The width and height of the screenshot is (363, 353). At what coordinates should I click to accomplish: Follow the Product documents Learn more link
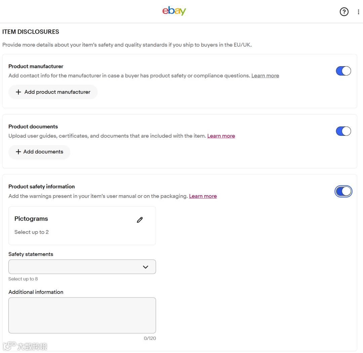point(221,136)
